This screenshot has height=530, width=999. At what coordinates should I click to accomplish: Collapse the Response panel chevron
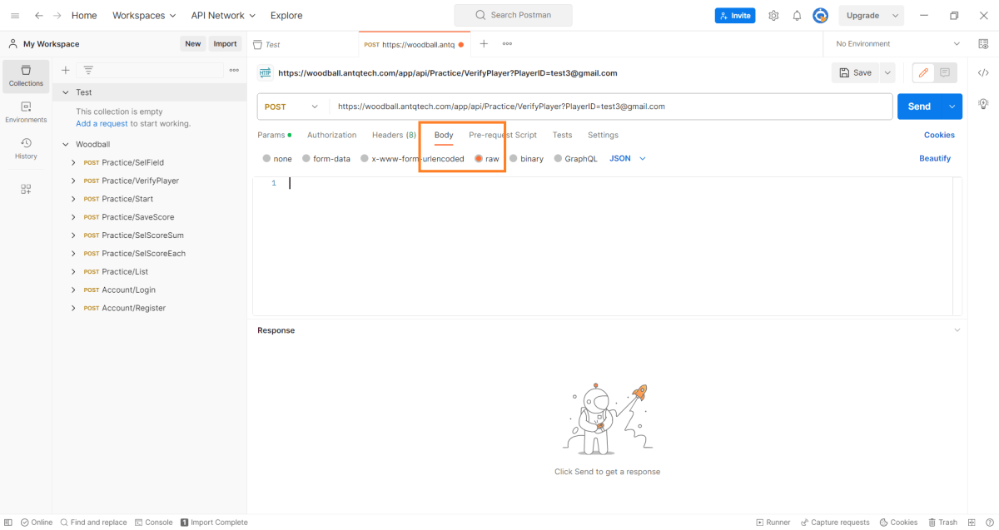point(957,330)
